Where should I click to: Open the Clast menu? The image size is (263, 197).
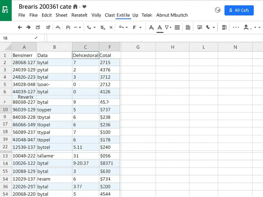pos(110,15)
